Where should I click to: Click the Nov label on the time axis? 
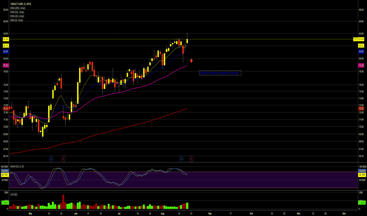click(x=298, y=213)
